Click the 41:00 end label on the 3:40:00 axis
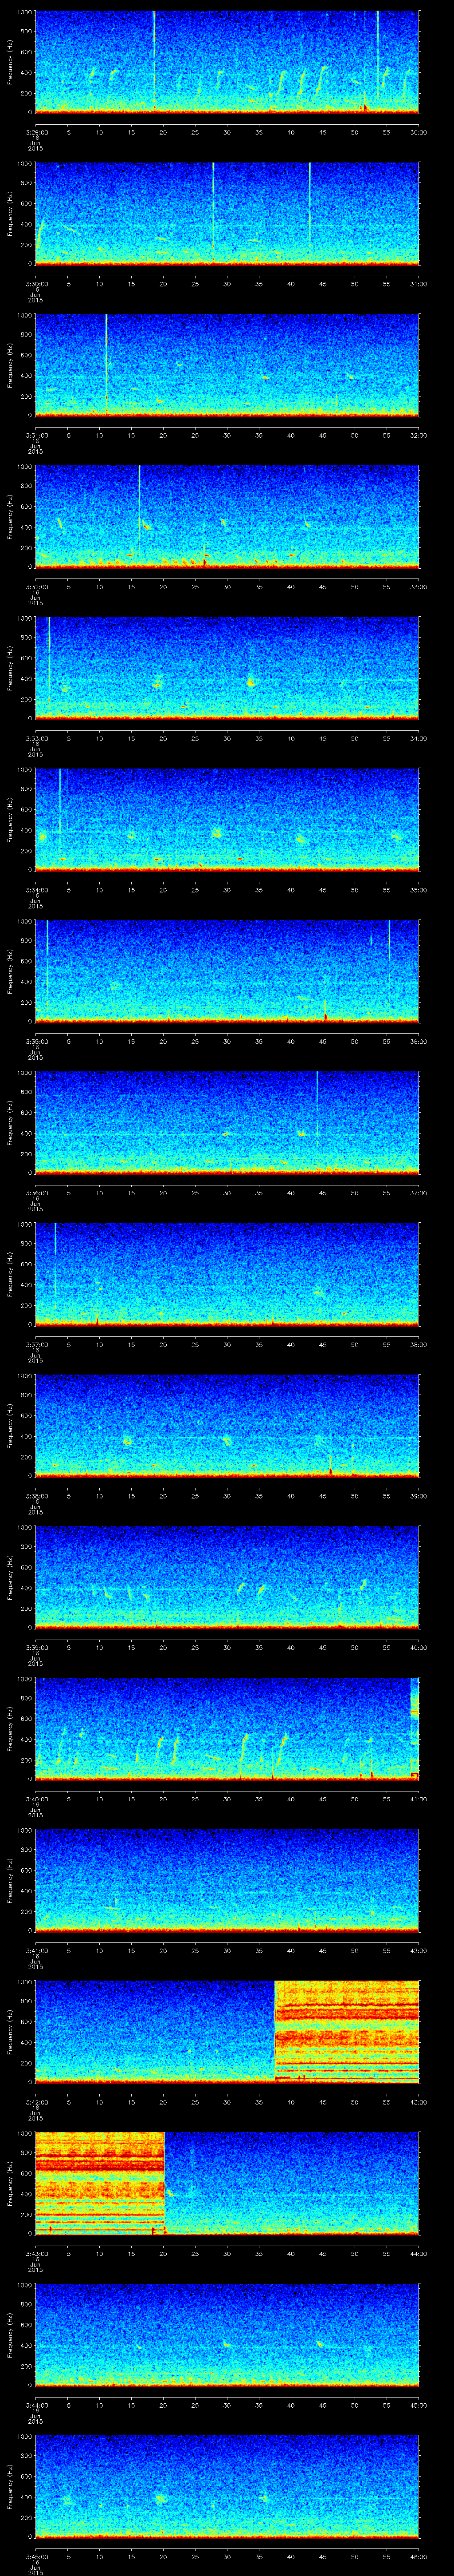This screenshot has width=454, height=2576. pyautogui.click(x=418, y=1798)
